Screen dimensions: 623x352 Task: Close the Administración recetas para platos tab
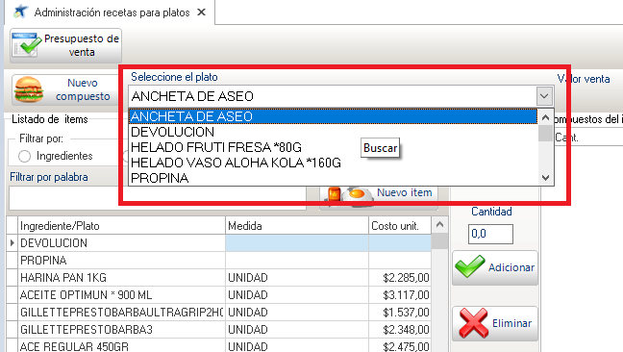coord(202,13)
